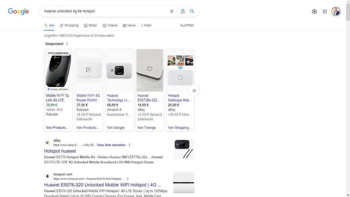Click the TP-Link hotspot product image
350x197 pixels.
pos(58,70)
